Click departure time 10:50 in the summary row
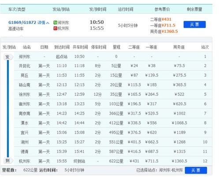 [x=97, y=22]
